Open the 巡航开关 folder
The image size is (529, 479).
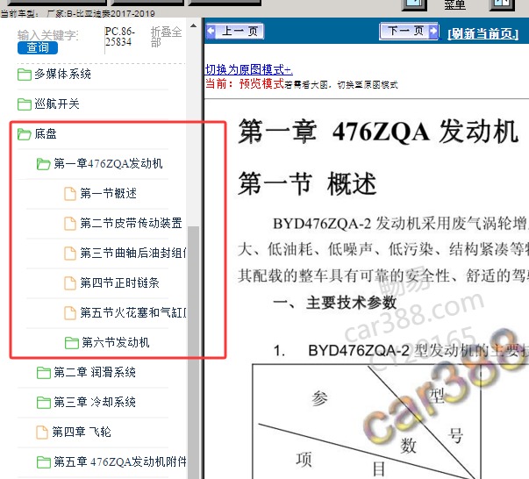coord(57,104)
